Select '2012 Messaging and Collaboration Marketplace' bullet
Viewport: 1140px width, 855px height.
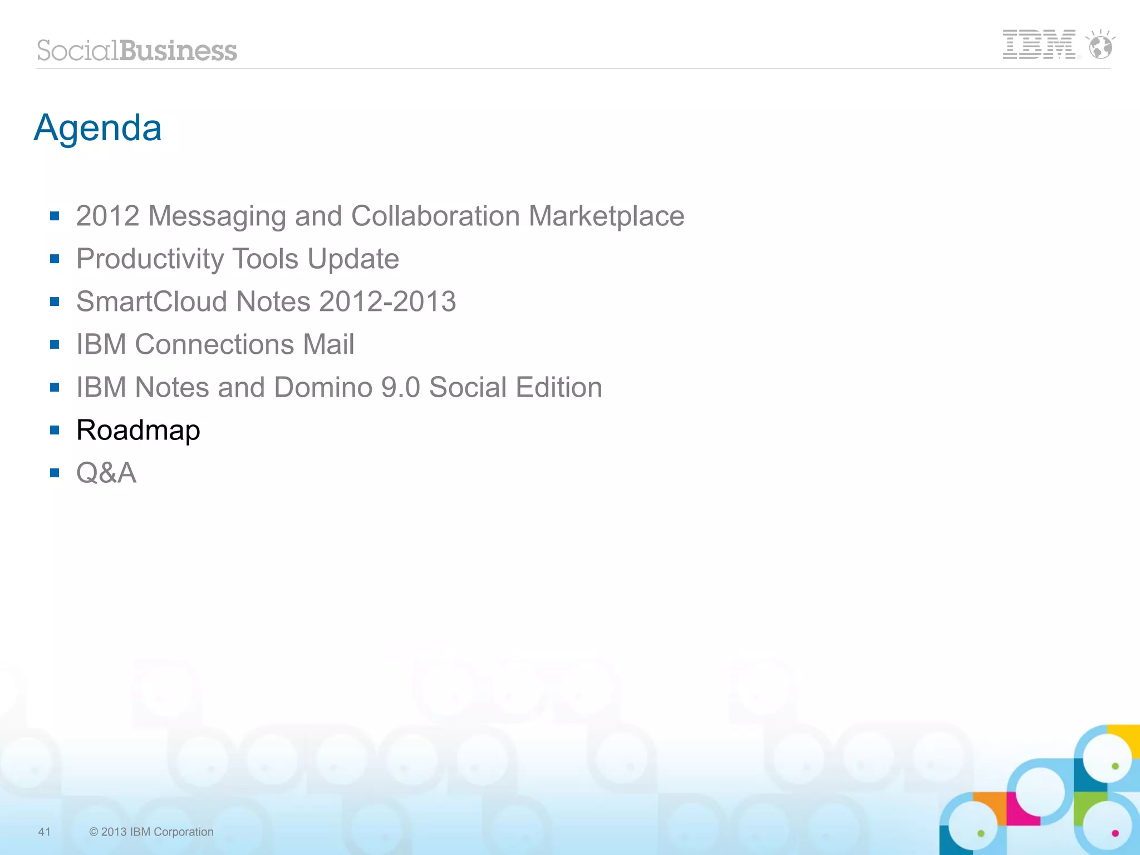click(x=380, y=216)
